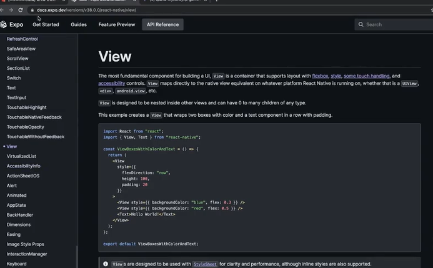Screen dimensions: 433x268
Task: Click the search magnifier icon
Action: pos(361,24)
